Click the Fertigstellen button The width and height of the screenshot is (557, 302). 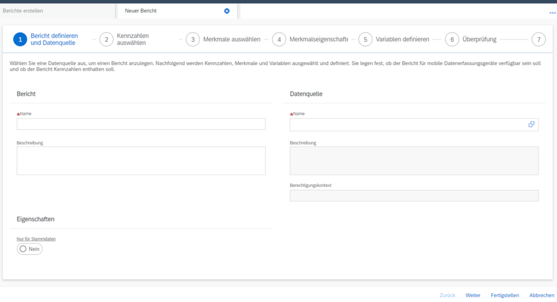505,295
